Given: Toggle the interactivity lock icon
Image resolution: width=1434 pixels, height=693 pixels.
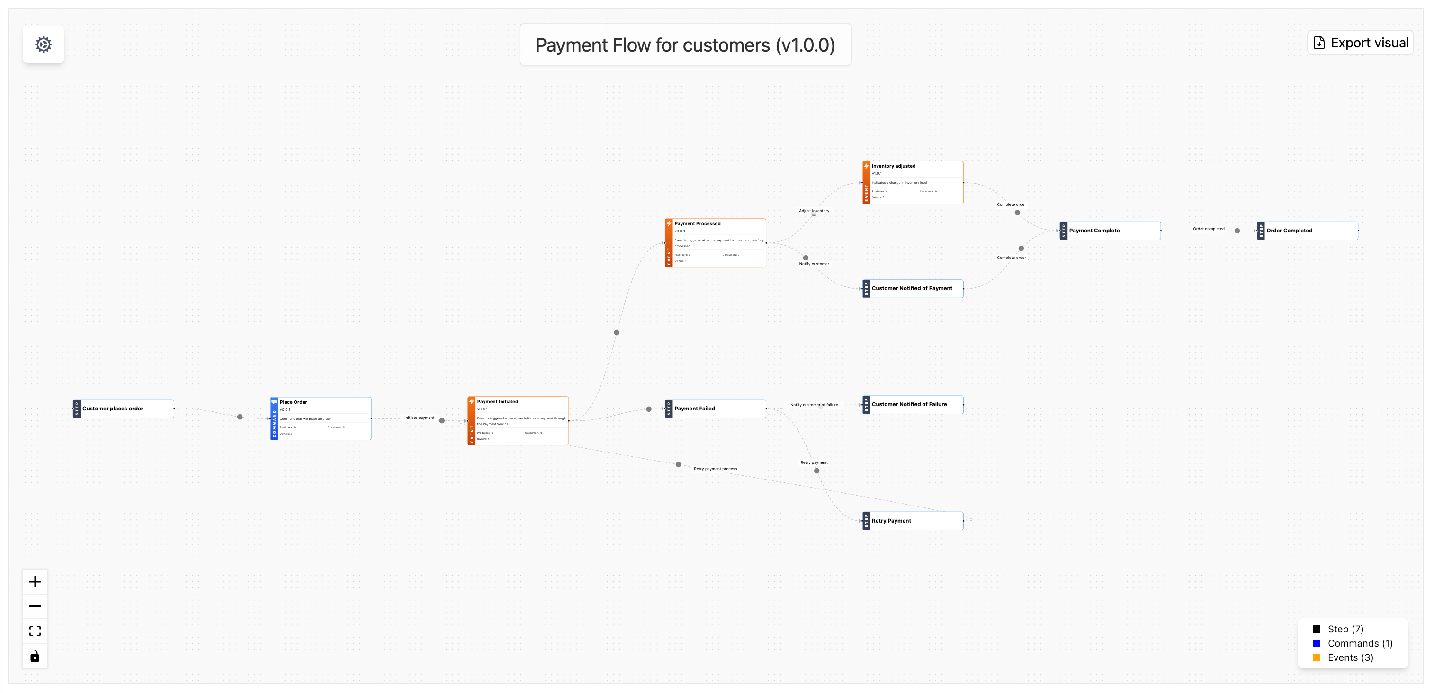Looking at the screenshot, I should (x=35, y=656).
